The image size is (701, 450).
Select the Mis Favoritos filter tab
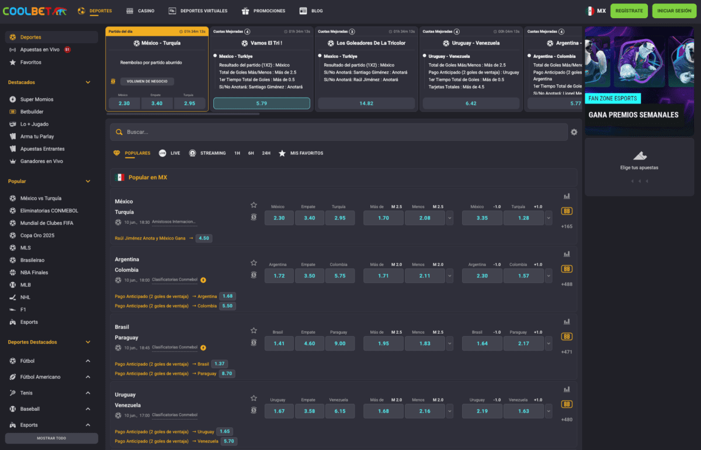pos(301,153)
